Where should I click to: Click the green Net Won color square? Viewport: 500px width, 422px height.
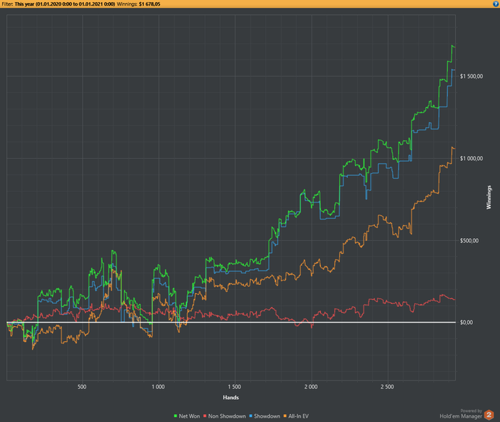(176, 416)
